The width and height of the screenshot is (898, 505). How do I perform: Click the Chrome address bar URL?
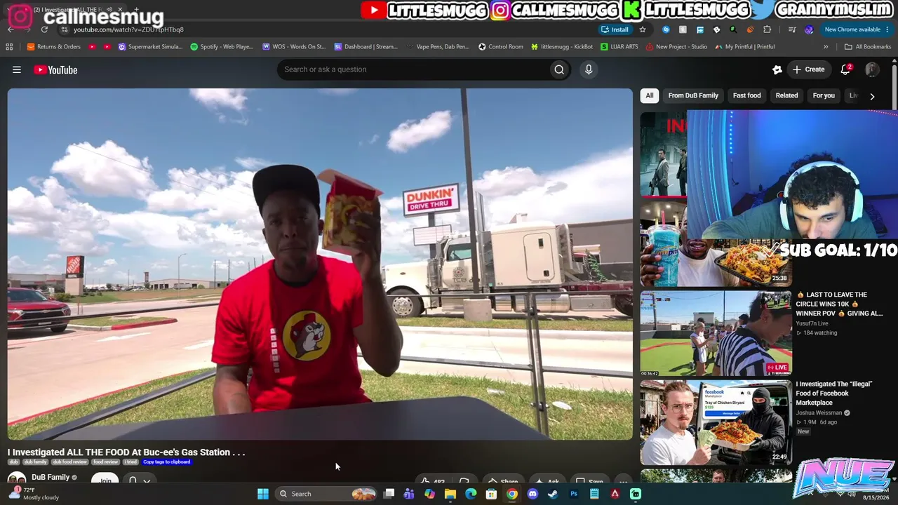tap(128, 29)
